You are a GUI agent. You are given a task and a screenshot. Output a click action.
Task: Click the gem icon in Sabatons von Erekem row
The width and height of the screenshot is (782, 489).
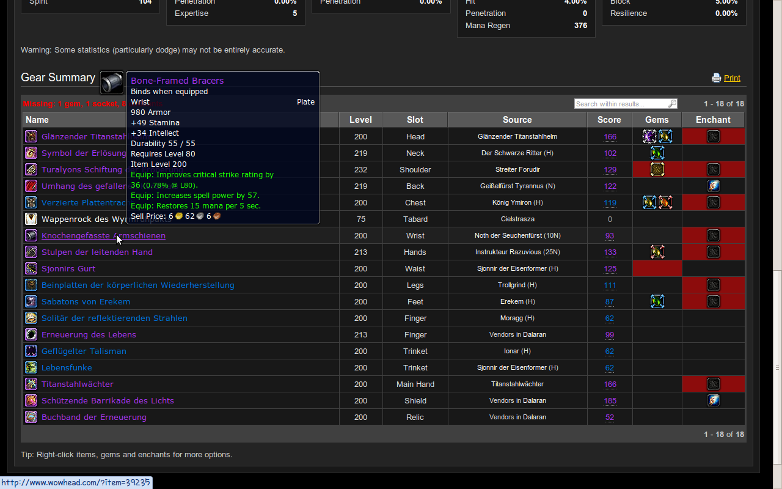[657, 301]
